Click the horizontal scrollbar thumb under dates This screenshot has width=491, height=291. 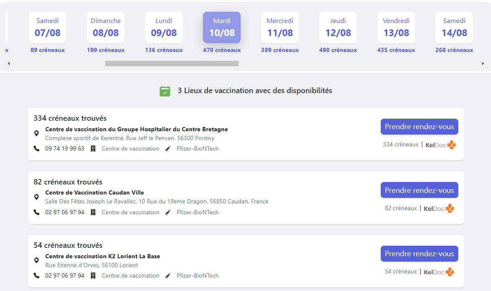click(172, 64)
